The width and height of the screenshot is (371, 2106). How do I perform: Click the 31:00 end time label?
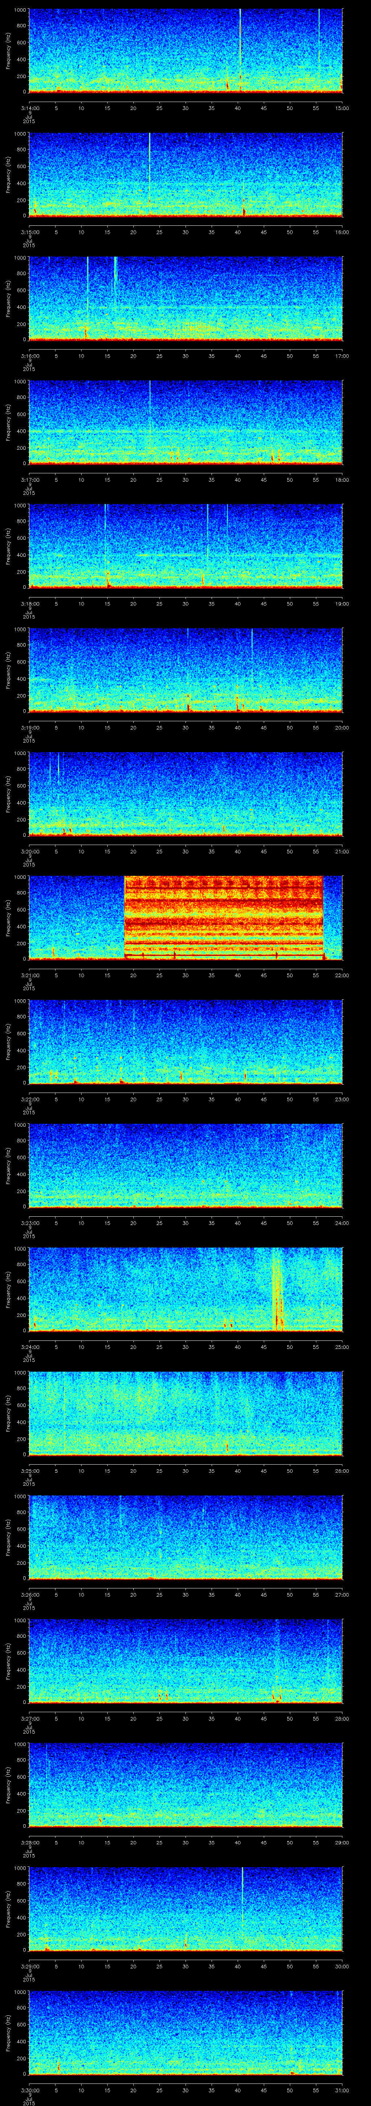click(x=342, y=2090)
